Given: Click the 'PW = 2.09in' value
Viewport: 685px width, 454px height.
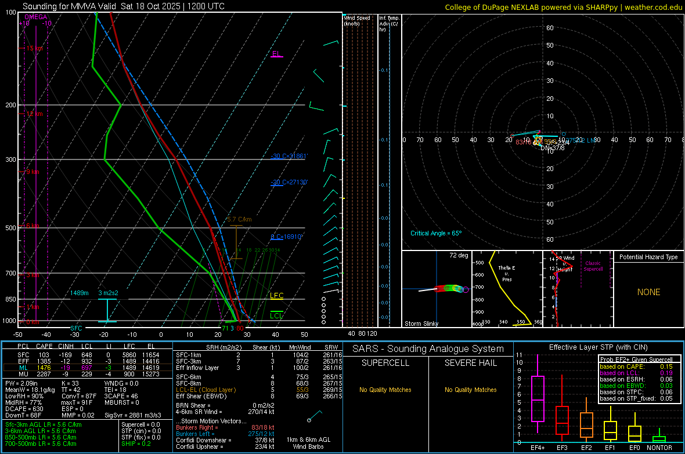Looking at the screenshot, I should point(21,383).
